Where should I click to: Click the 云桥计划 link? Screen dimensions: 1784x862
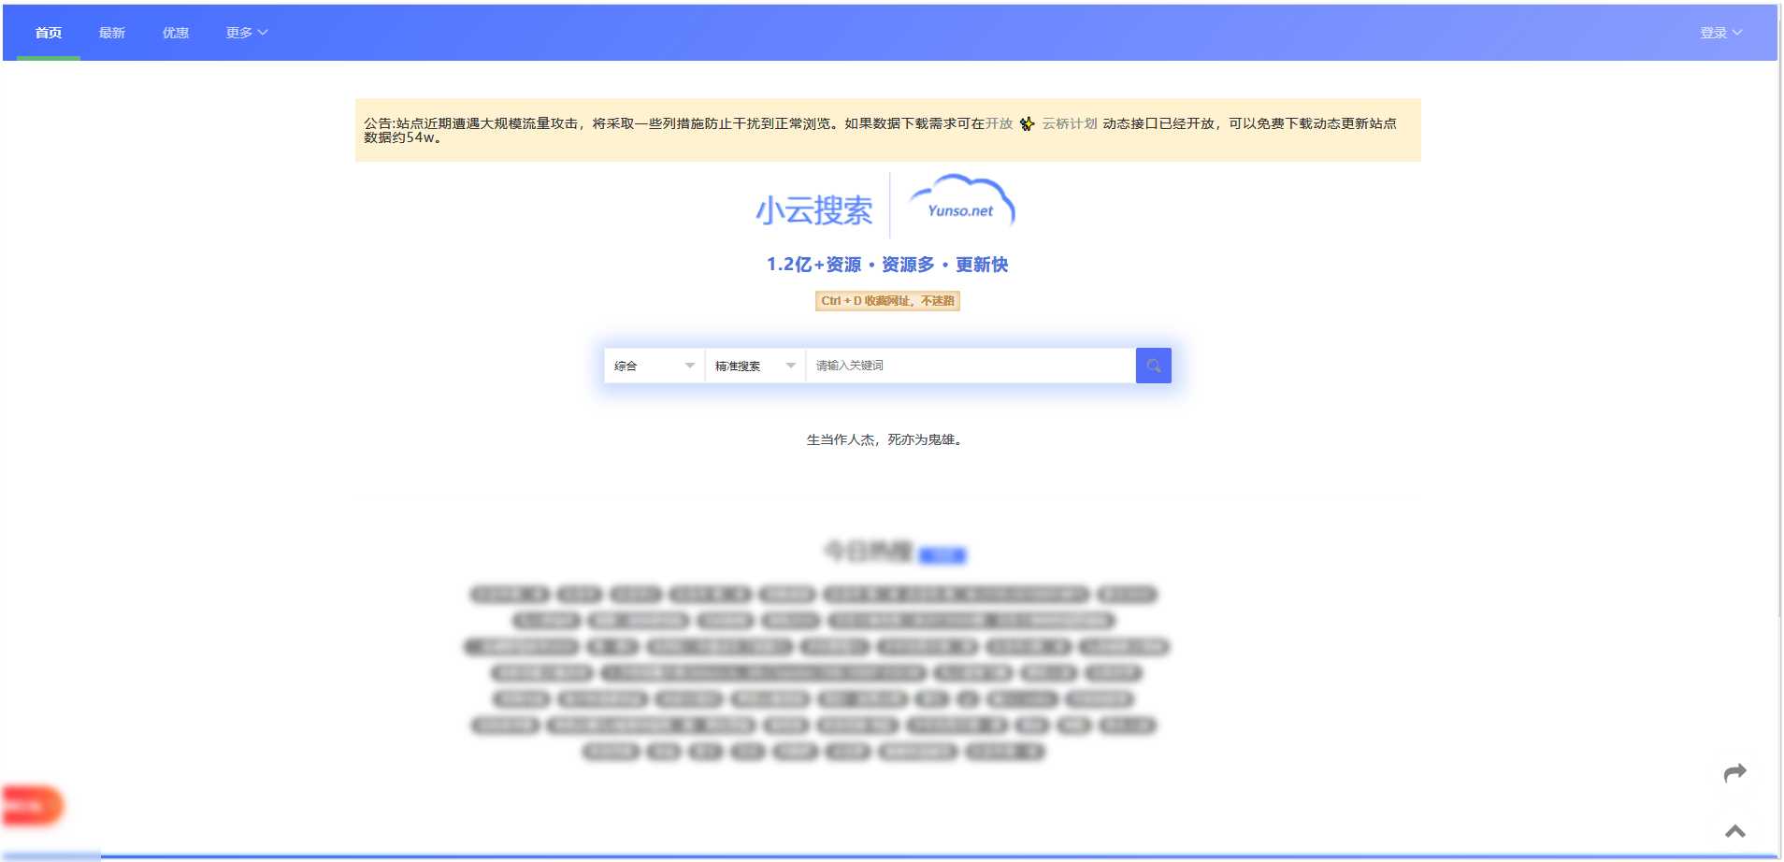1070,123
